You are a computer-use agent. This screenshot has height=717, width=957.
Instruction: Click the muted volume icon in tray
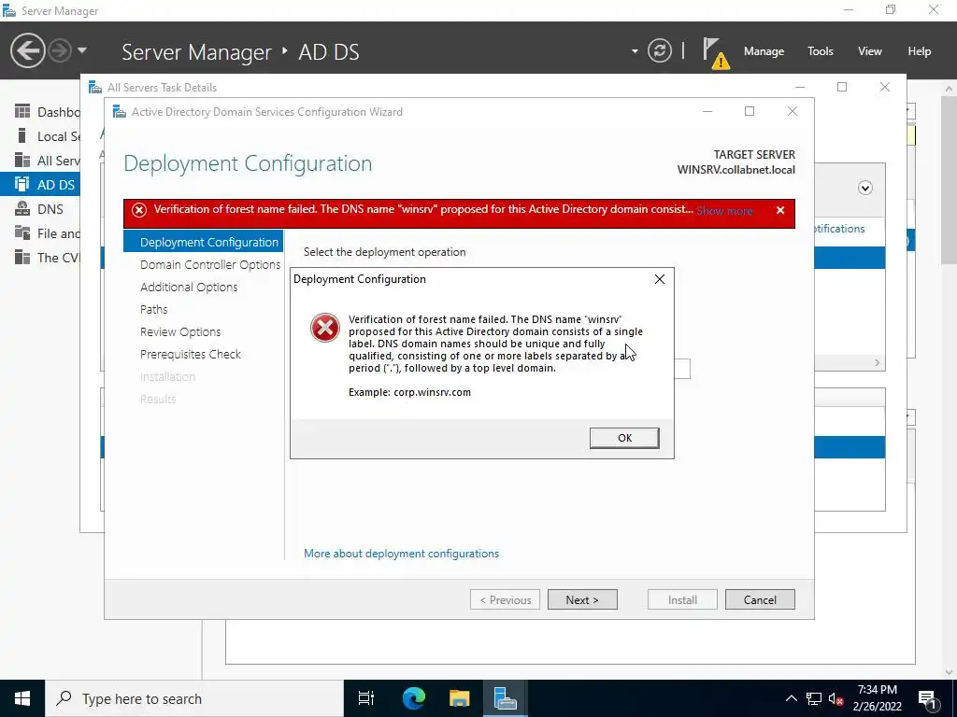pyautogui.click(x=836, y=698)
